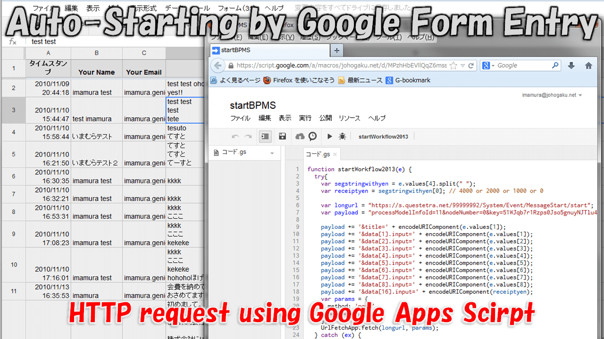The width and height of the screenshot is (604, 339).
Task: Open new Firefox tab with plus
Action: [x=336, y=50]
